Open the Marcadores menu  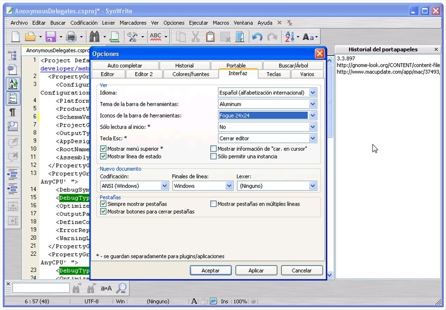coord(133,23)
